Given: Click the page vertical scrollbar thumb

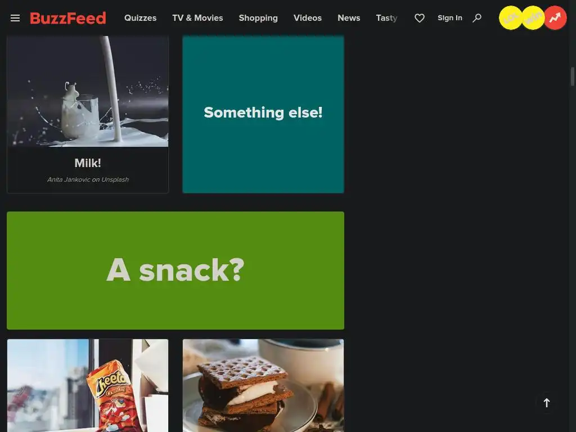Looking at the screenshot, I should coord(572,76).
